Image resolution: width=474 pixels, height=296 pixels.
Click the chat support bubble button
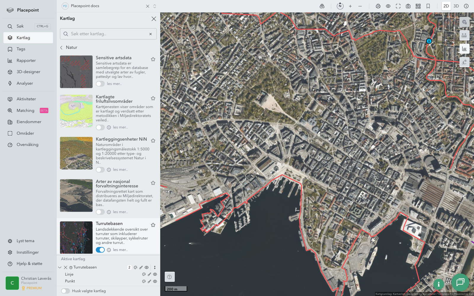point(460,282)
